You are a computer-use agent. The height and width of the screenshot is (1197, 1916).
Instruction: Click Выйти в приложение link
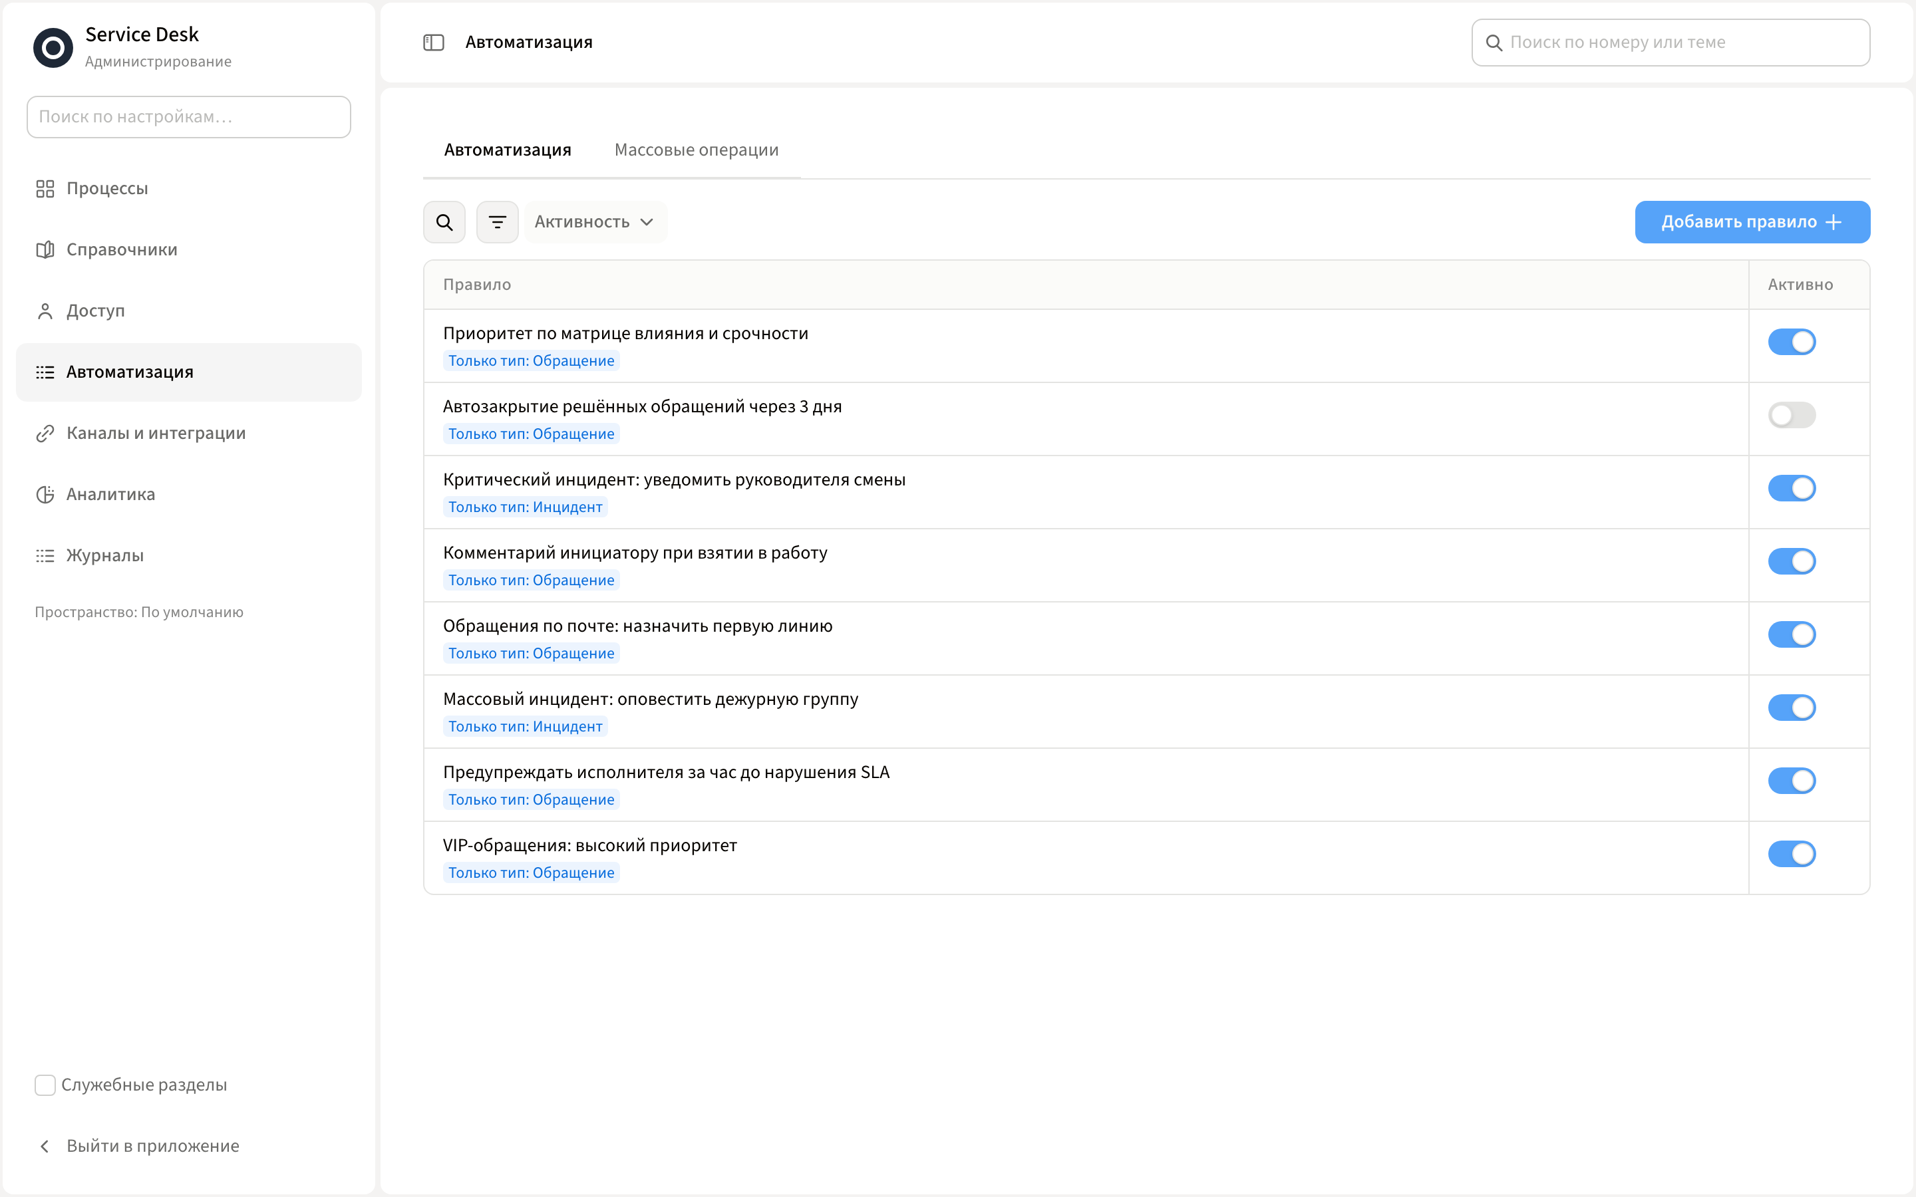(153, 1146)
